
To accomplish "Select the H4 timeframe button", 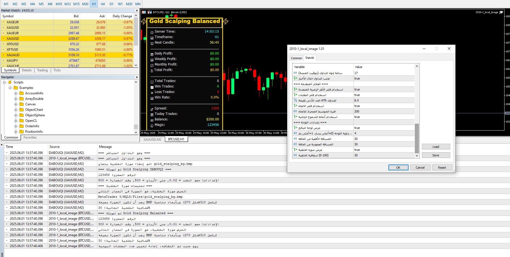I will (103, 4).
